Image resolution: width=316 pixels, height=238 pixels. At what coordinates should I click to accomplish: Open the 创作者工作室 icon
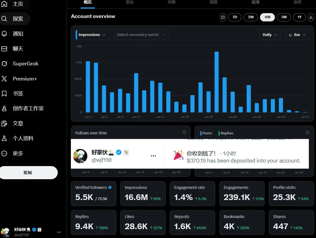[4, 108]
